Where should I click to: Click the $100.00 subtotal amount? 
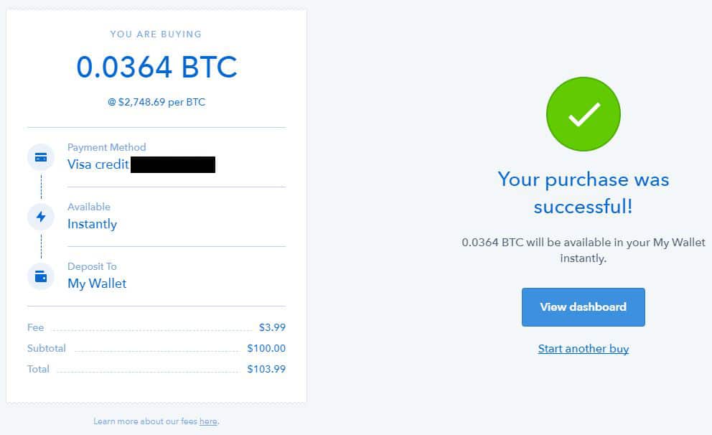(x=266, y=348)
